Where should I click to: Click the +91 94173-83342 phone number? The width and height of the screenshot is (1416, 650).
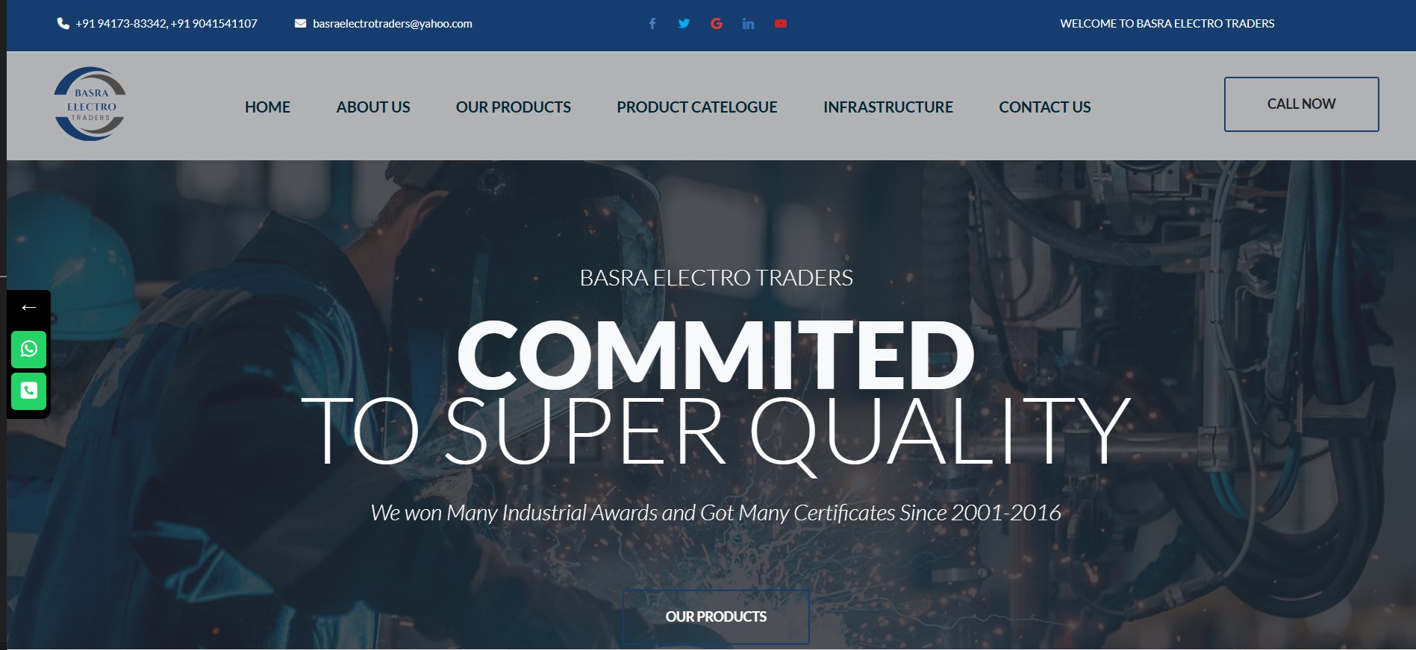[x=122, y=24]
